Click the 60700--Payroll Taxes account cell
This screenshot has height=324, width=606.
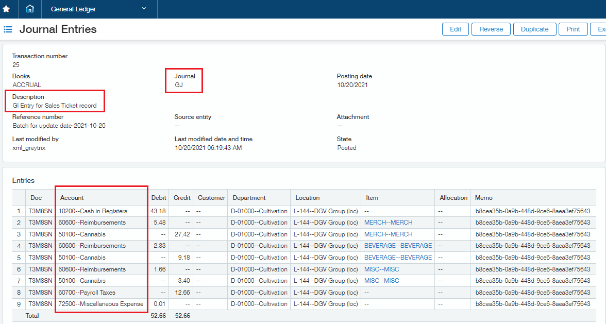(87, 293)
